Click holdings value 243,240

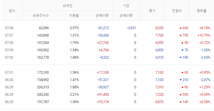tap(43, 94)
